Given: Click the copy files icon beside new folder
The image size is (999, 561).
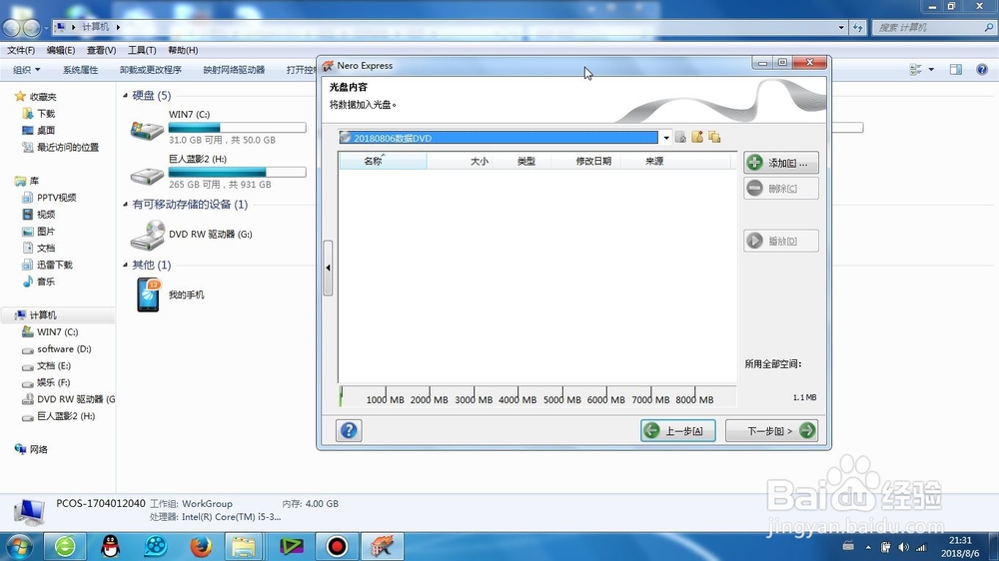Looking at the screenshot, I should point(714,137).
